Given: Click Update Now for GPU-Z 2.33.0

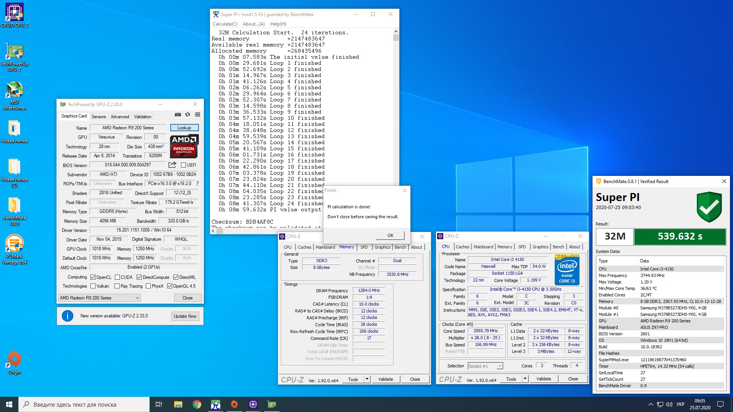Looking at the screenshot, I should tap(185, 316).
